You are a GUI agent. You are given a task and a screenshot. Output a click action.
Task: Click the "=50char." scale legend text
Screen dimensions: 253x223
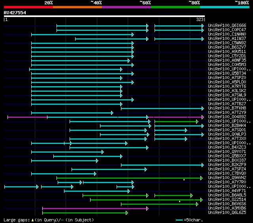(193, 220)
